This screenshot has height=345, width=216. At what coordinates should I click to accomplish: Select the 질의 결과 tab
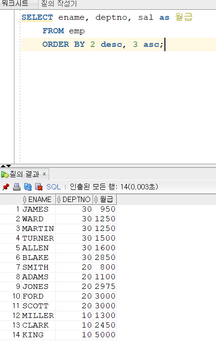pos(25,174)
